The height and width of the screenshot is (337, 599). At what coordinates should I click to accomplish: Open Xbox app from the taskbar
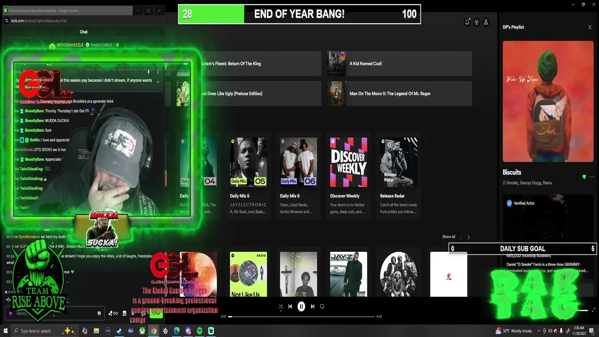(142, 331)
